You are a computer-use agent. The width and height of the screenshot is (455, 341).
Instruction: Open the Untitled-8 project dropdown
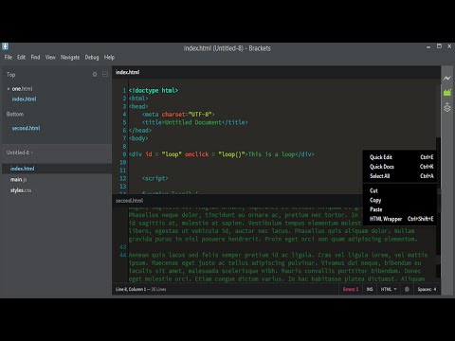(19, 153)
